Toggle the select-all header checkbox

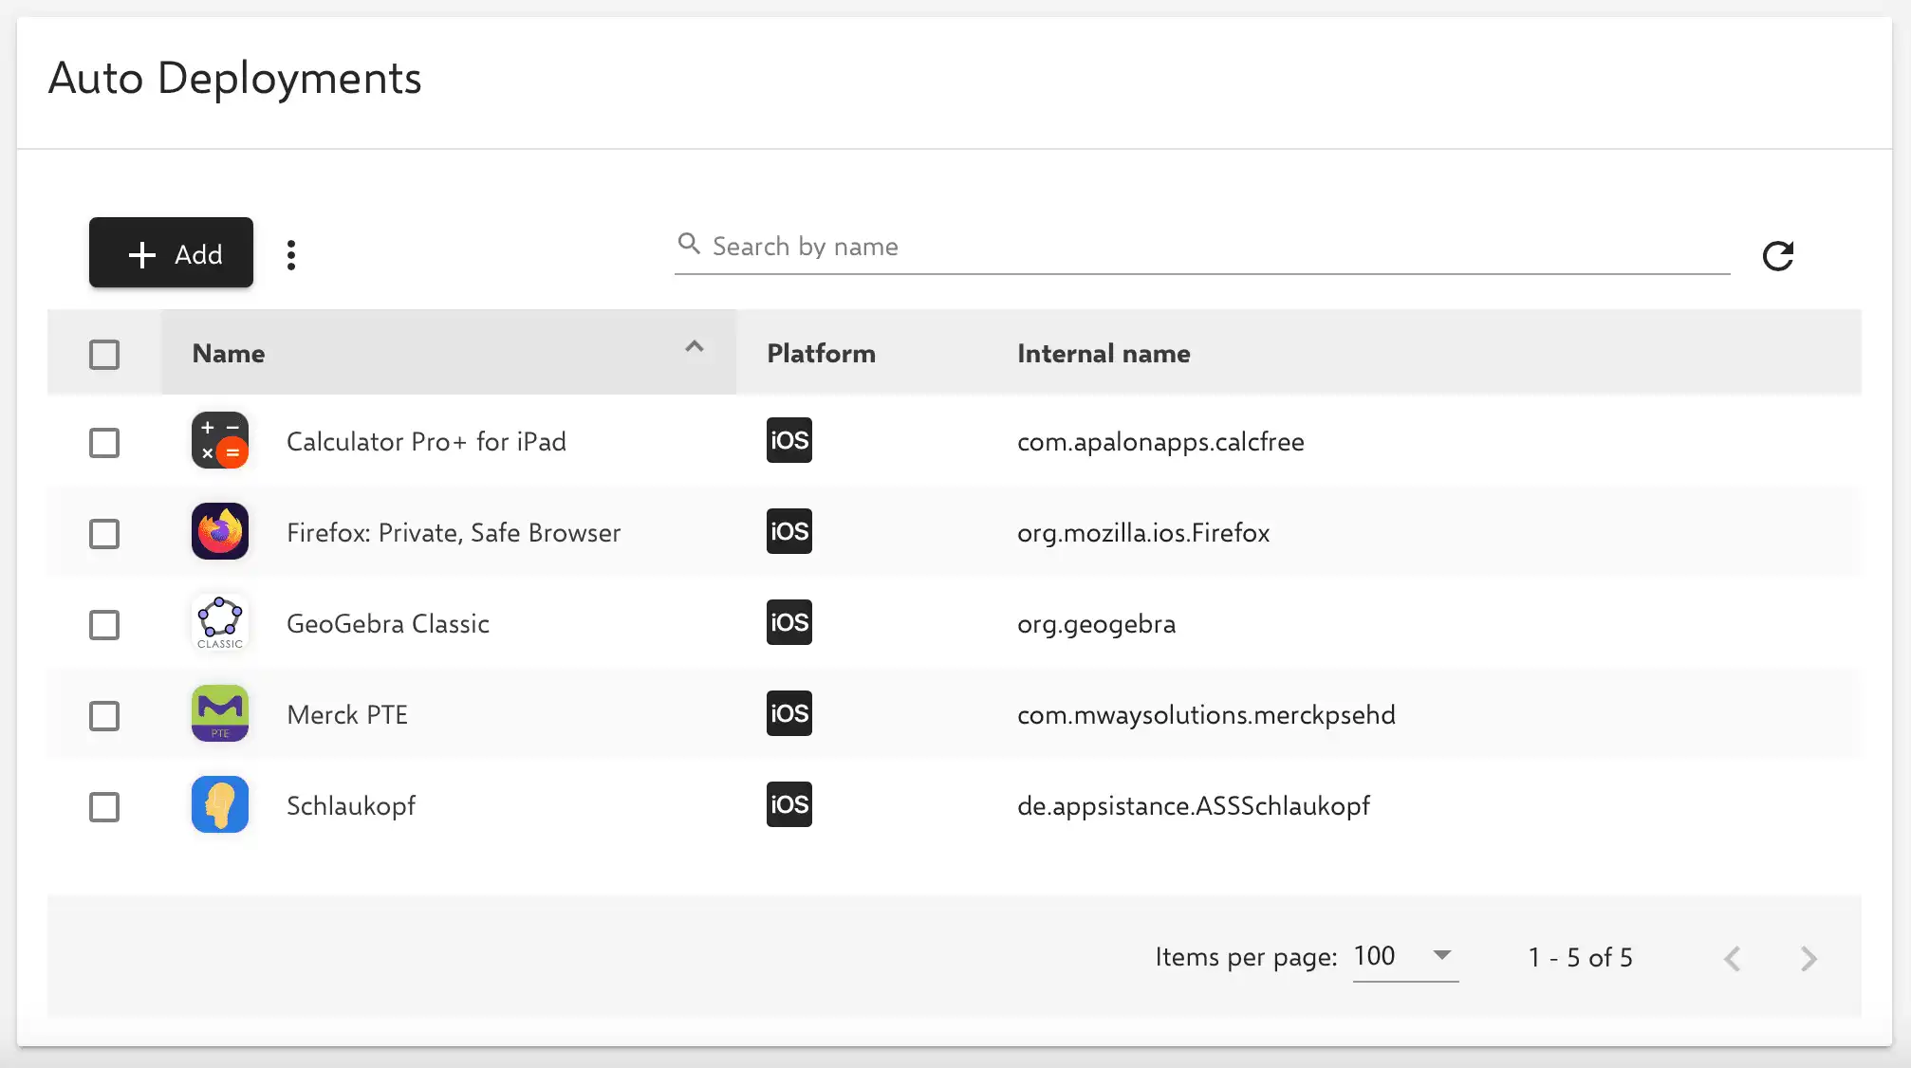(x=104, y=354)
